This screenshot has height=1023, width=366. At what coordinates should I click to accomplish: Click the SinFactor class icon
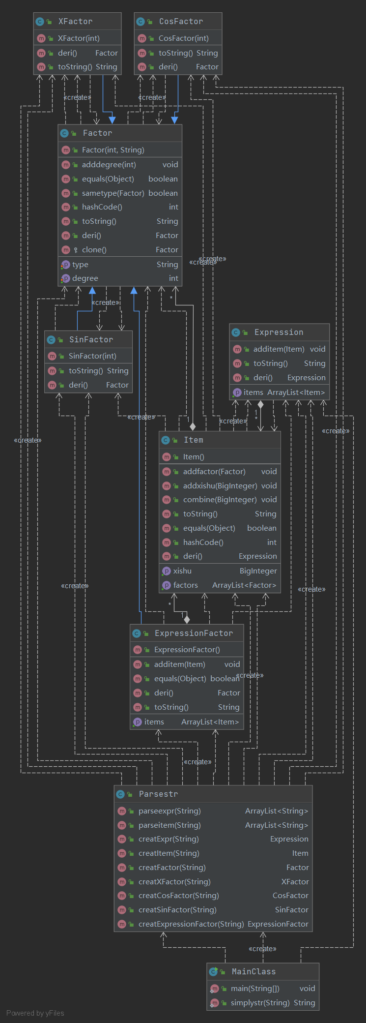click(x=51, y=340)
